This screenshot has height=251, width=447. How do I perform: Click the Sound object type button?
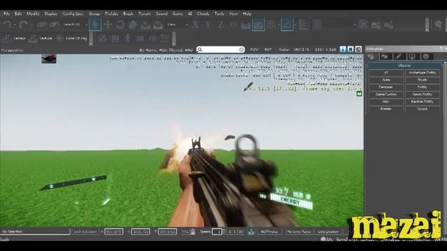point(422,109)
